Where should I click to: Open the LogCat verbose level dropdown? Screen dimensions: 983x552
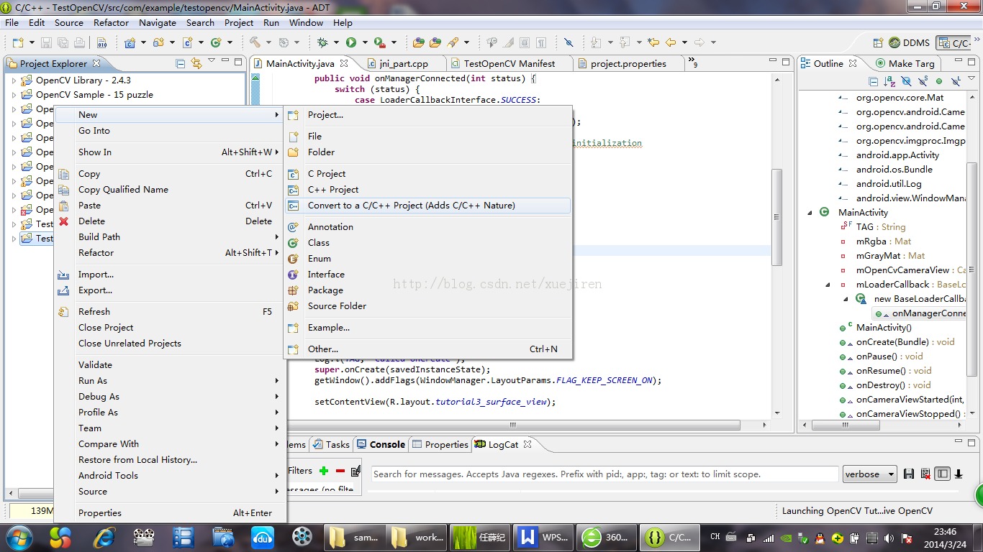click(x=870, y=474)
